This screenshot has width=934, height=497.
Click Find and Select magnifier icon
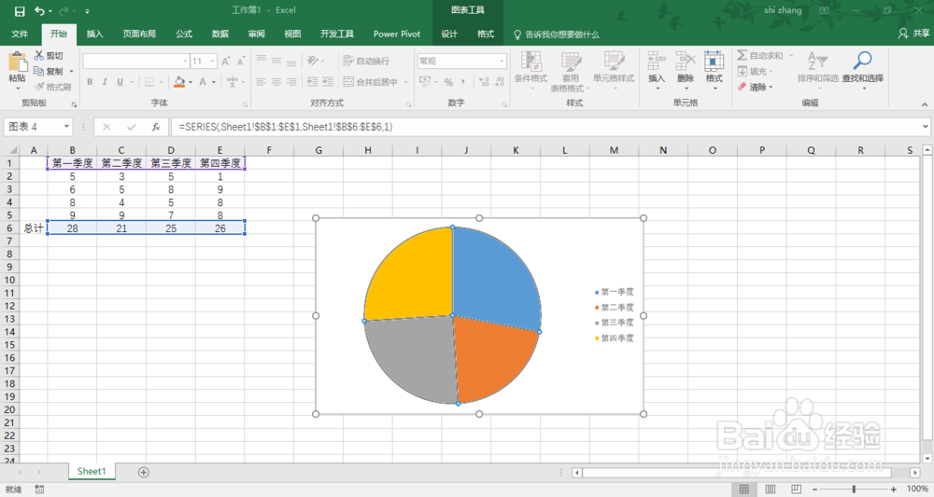pos(862,61)
